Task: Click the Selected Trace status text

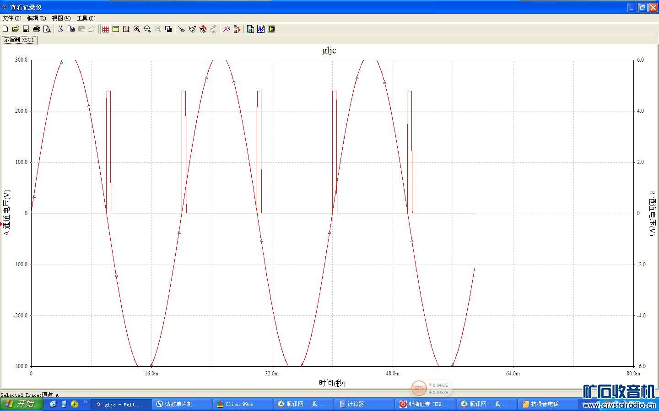Action: click(x=30, y=395)
